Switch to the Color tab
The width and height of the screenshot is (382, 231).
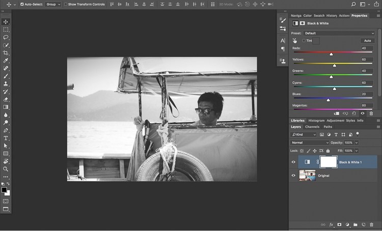pos(308,16)
